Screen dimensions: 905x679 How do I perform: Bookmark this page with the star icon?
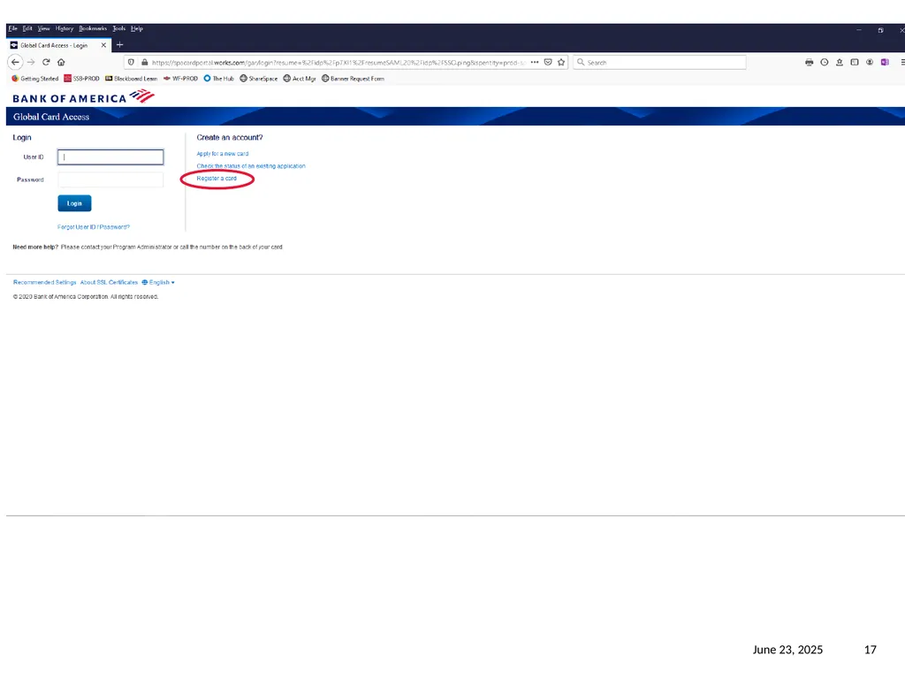(561, 63)
